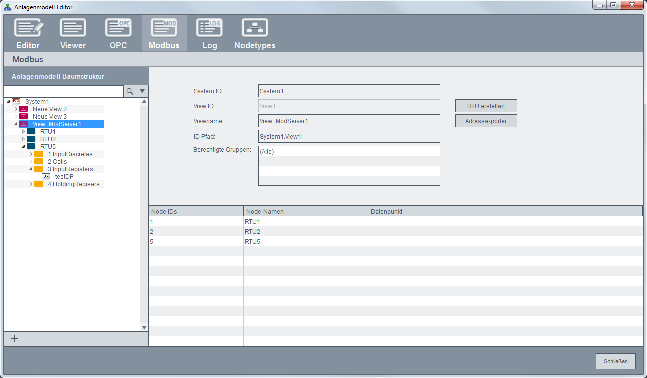The height and width of the screenshot is (378, 647).
Task: Switch to the Viewer mode icon
Action: [73, 29]
